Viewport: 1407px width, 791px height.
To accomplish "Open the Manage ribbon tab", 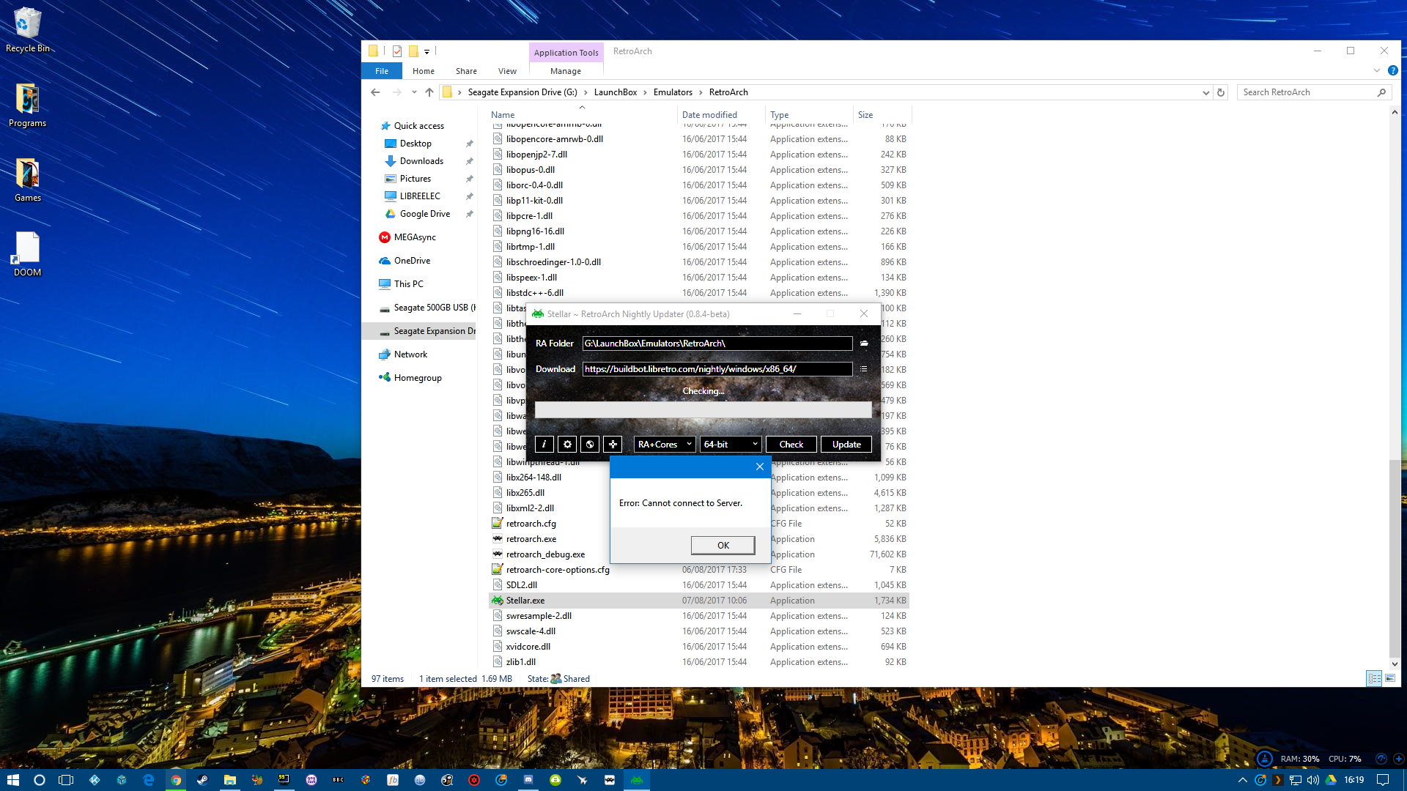I will coord(566,71).
